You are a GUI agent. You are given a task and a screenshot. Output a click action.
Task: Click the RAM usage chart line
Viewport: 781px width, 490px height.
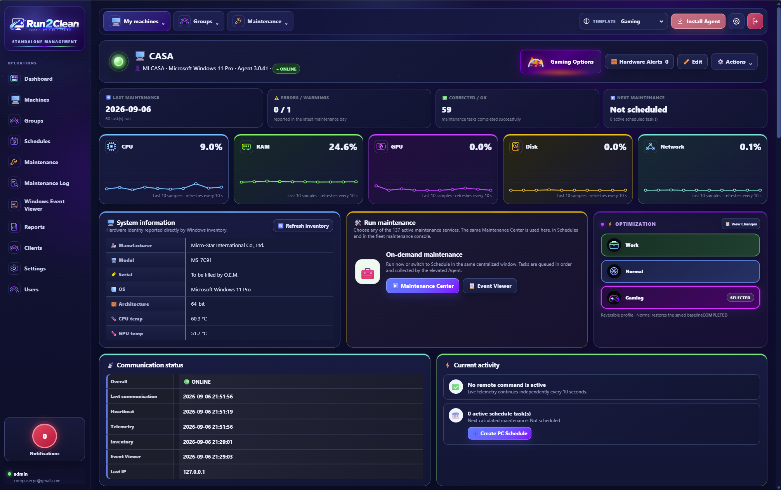pos(299,182)
